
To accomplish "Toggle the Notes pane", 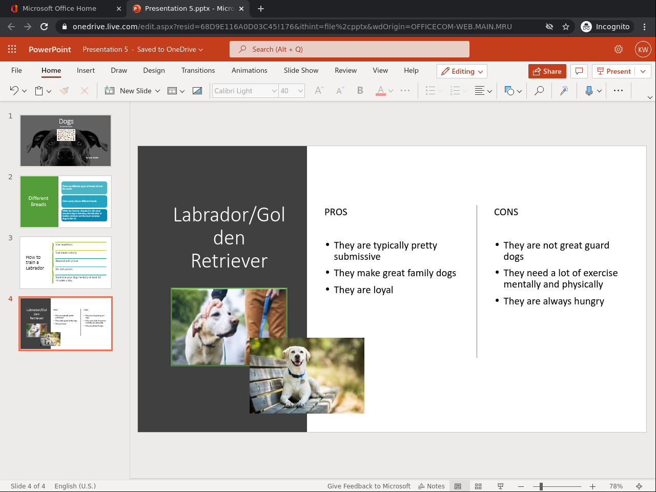I will 432,486.
